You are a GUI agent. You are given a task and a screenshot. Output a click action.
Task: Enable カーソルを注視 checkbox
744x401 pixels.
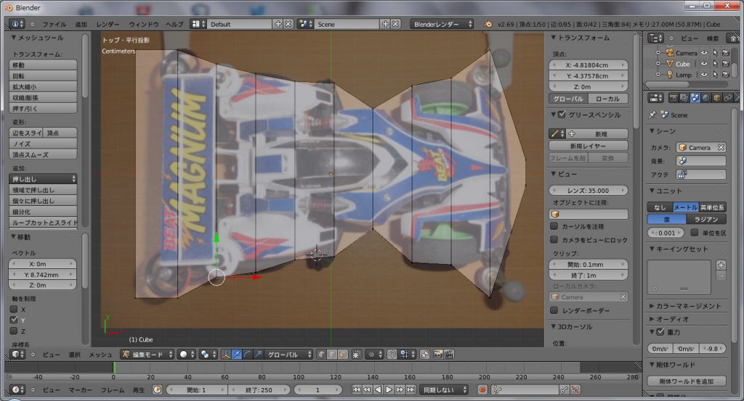554,226
